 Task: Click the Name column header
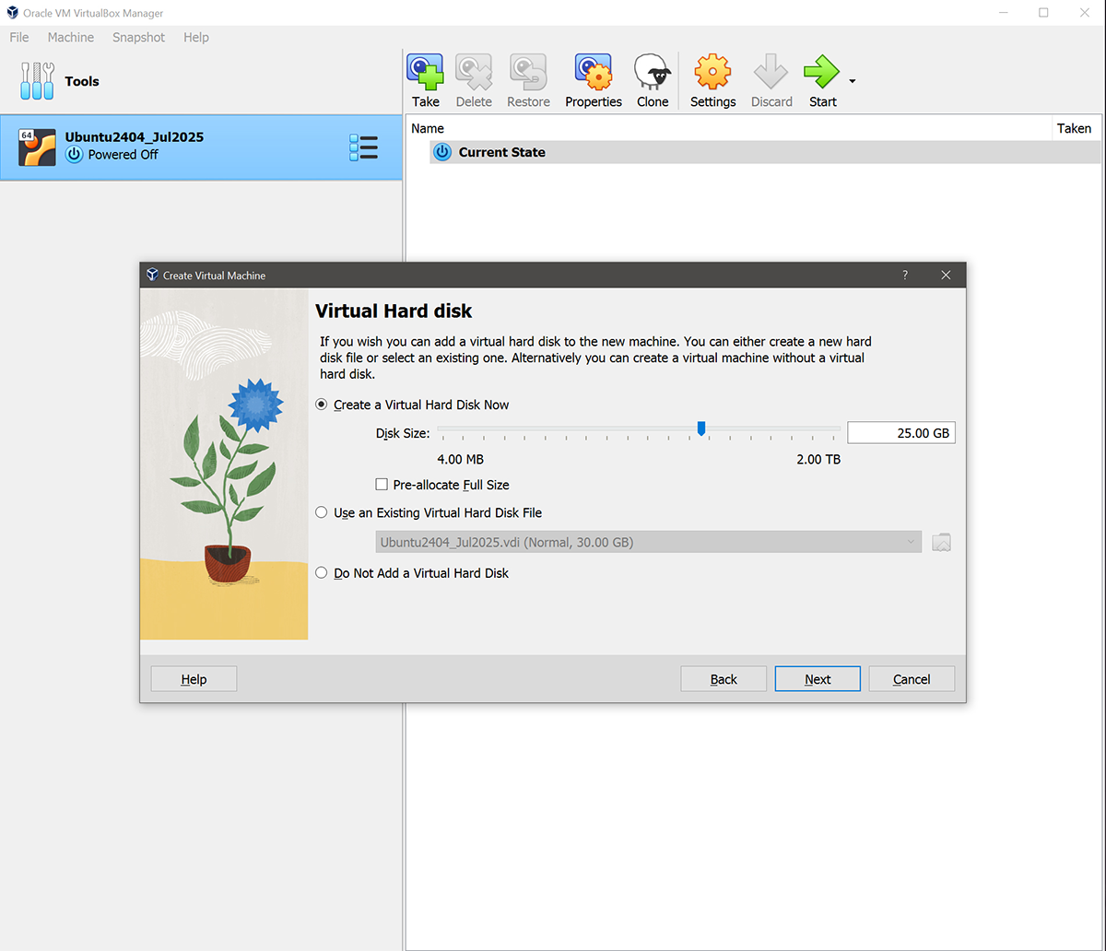428,129
